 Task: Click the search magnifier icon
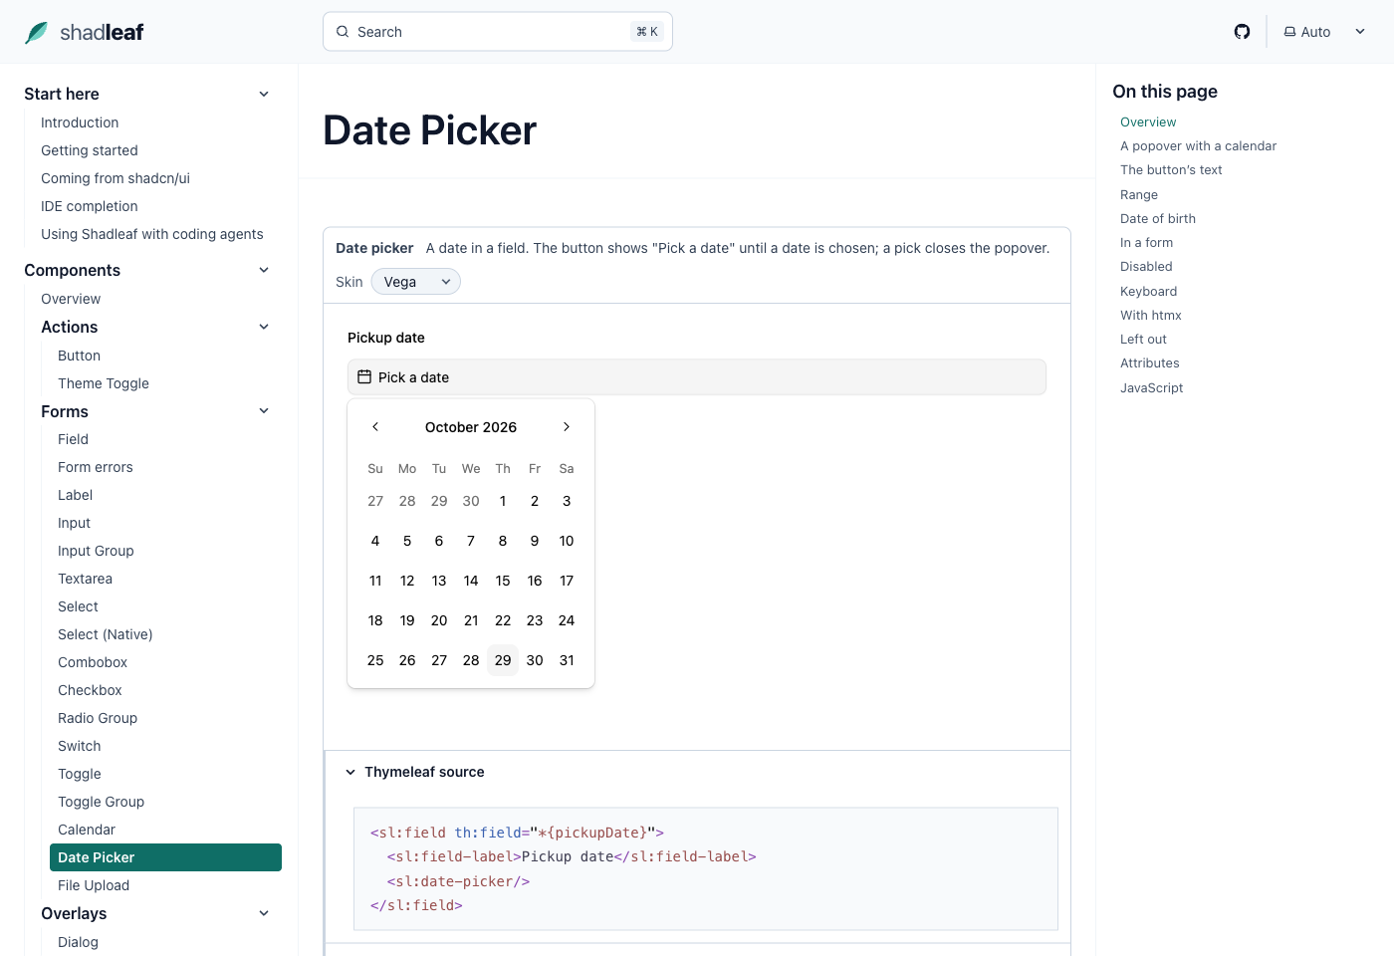coord(343,32)
